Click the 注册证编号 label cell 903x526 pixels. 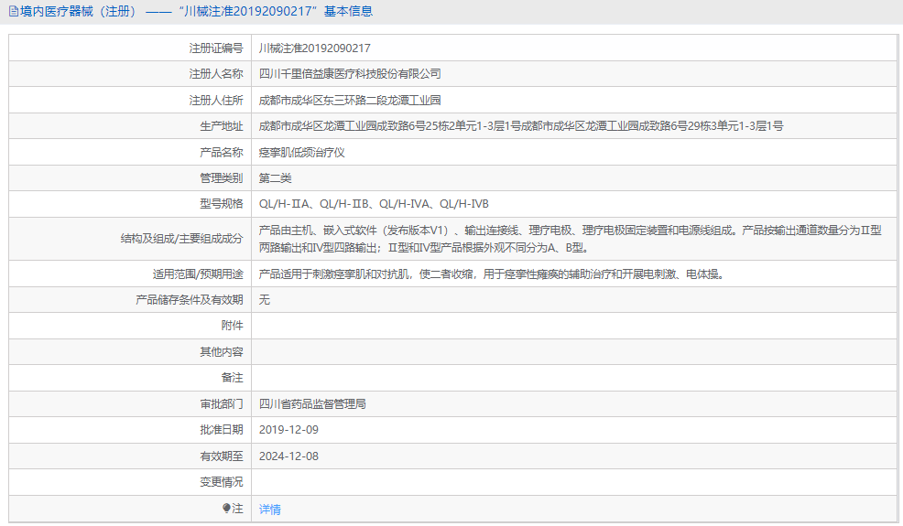[x=130, y=48]
